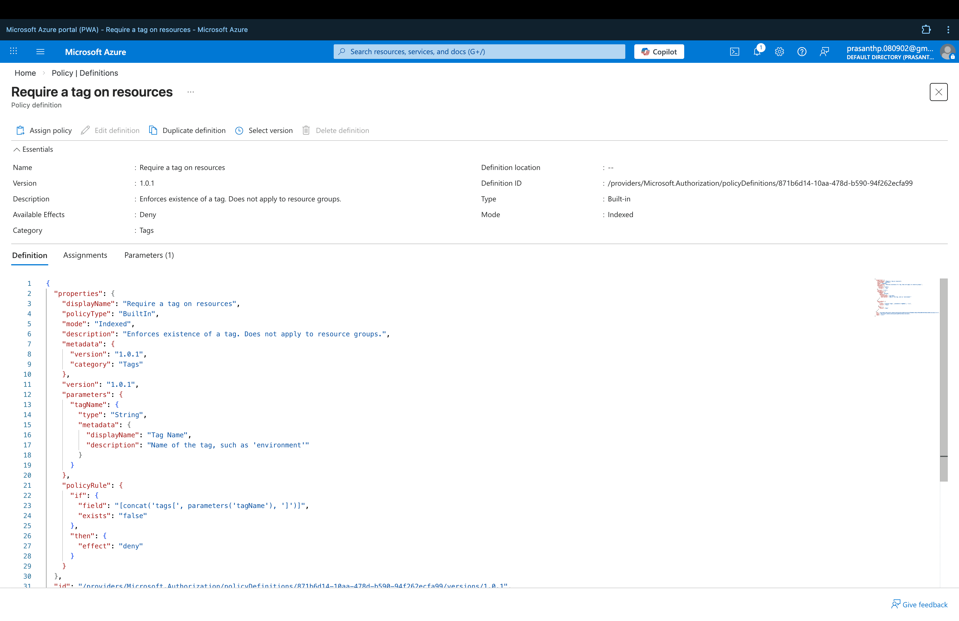Screen dimensions: 959x621
Task: Click the Copilot button
Action: 659,52
